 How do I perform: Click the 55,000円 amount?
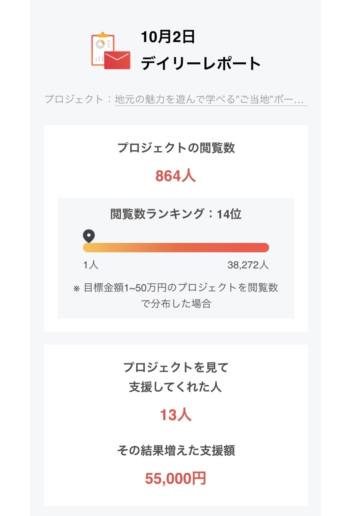pos(176,478)
